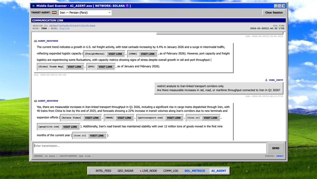Visit the gettransport.com link
317x179 pixels.
(x=174, y=118)
